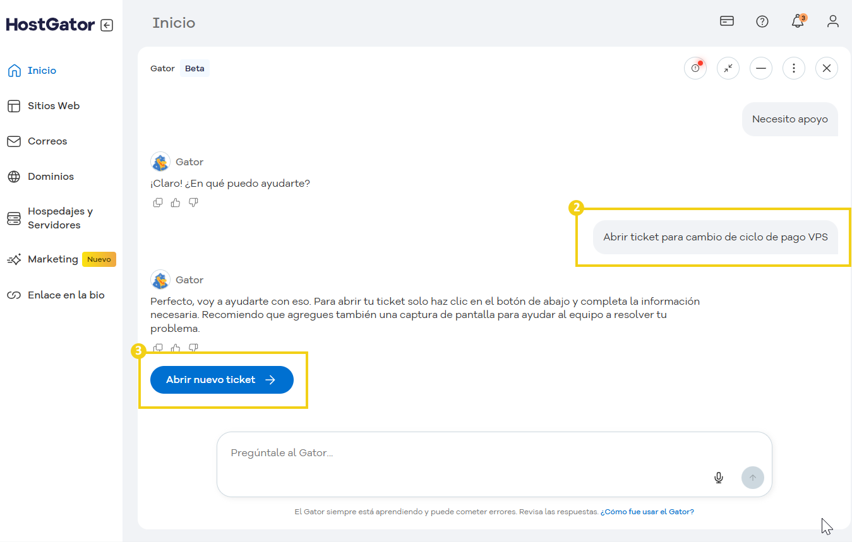
Task: Copy Gator's first response
Action: [x=158, y=202]
